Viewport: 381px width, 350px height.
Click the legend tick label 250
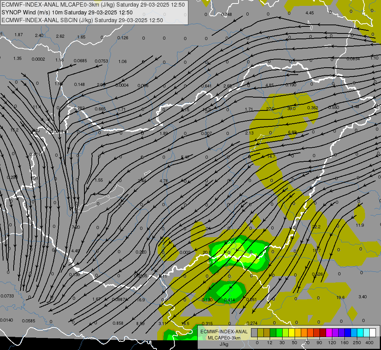[x=357, y=343]
